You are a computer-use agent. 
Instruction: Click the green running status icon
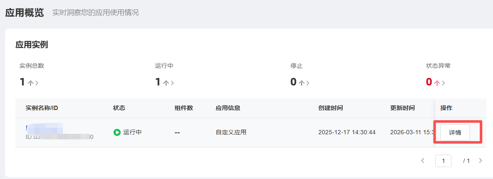(x=117, y=133)
